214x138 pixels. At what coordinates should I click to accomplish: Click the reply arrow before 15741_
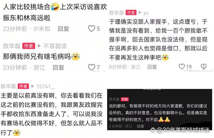[32, 86]
